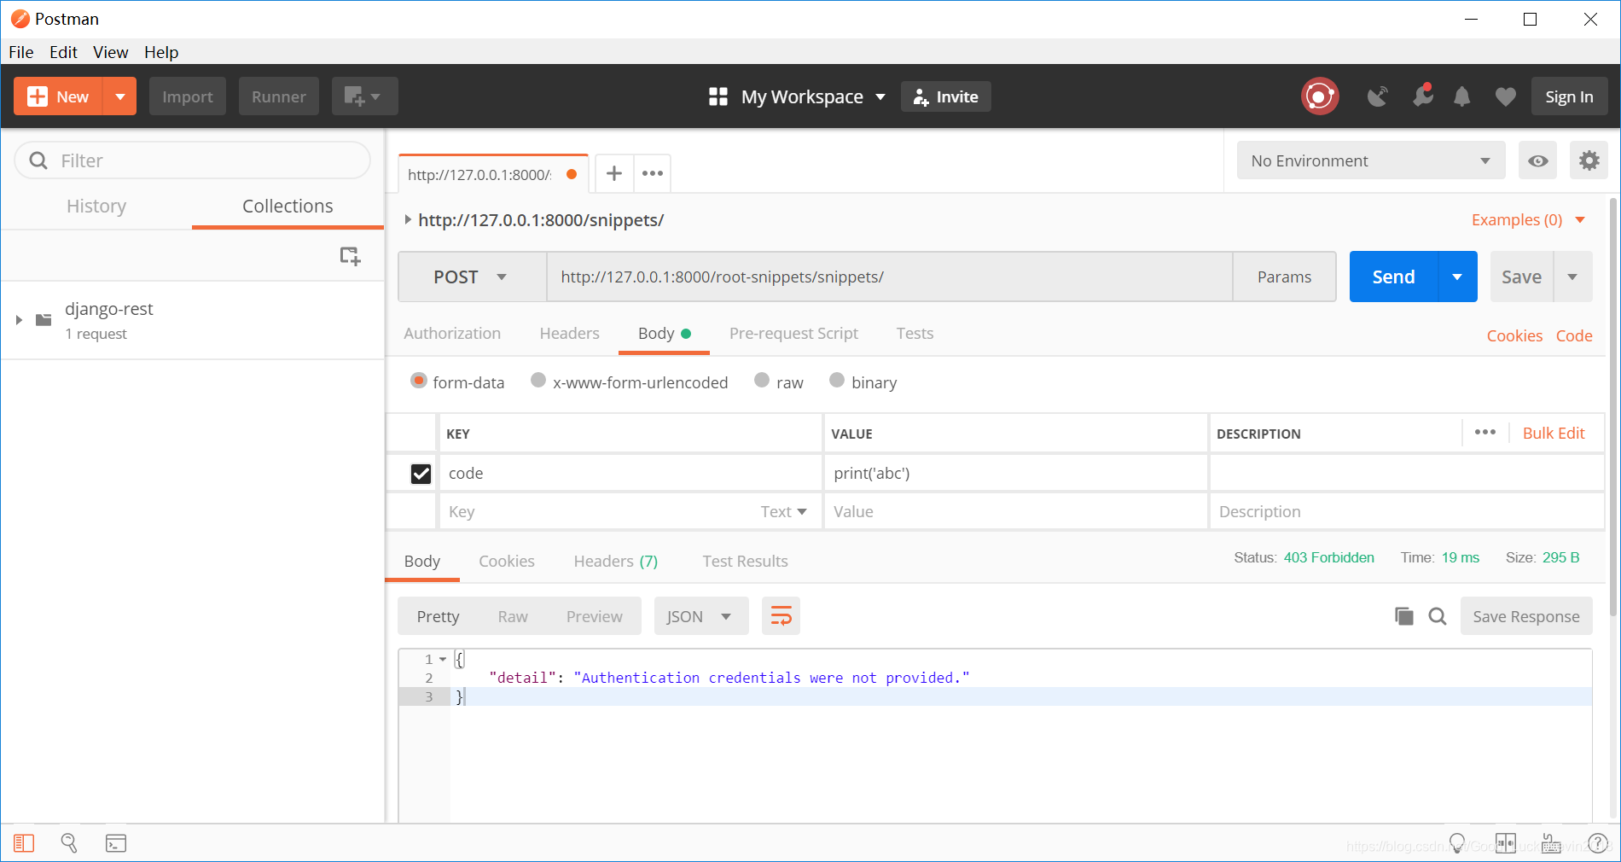
Task: Open the JSON format dropdown
Action: (x=701, y=616)
